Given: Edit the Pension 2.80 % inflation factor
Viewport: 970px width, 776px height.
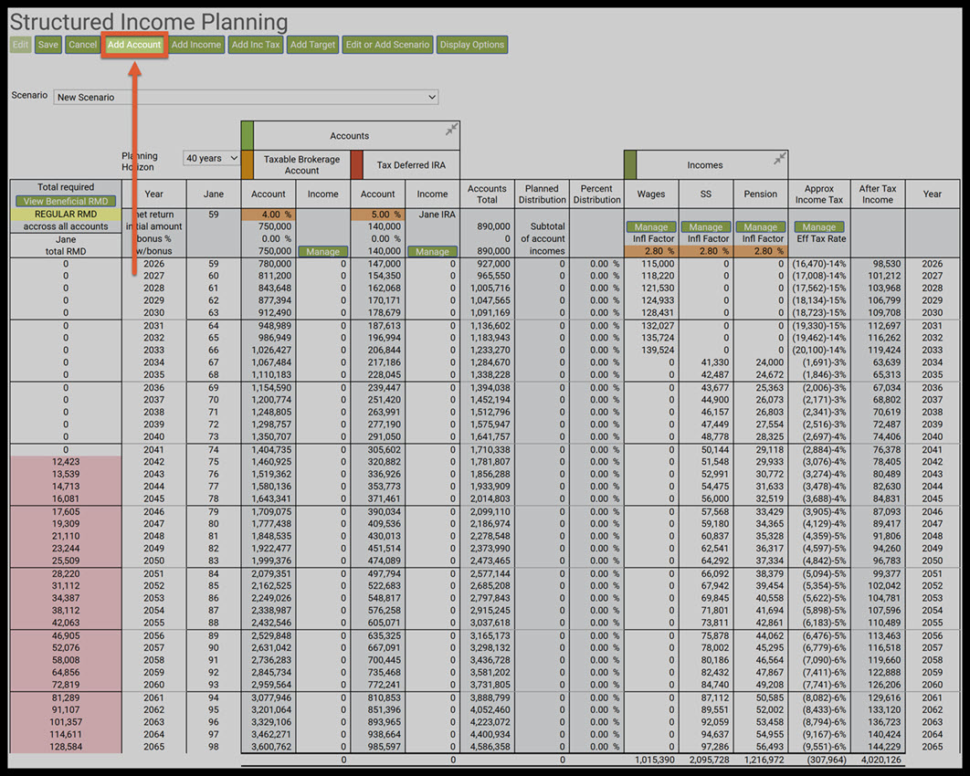Looking at the screenshot, I should tap(760, 251).
